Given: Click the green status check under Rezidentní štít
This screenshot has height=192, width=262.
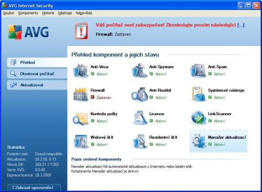Looking at the screenshot, I should pyautogui.click(x=151, y=144).
